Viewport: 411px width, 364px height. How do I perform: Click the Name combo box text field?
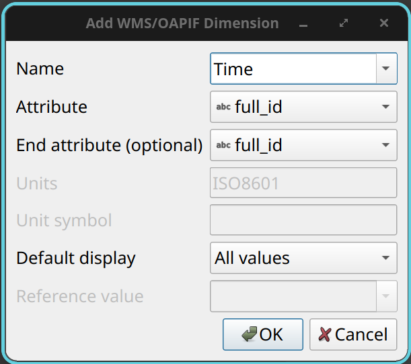click(293, 69)
